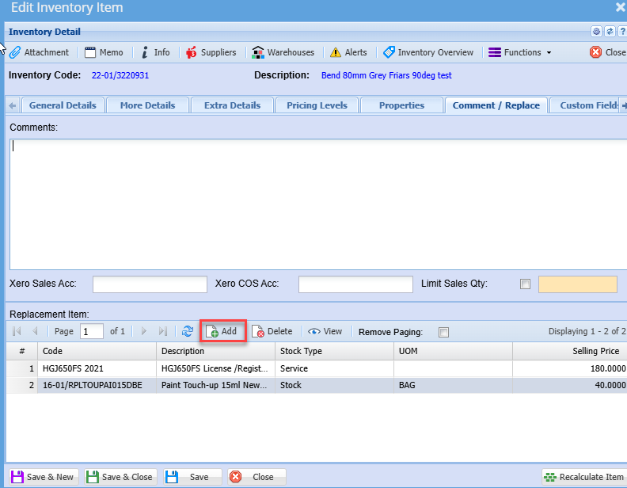Click the Recalculate Item button
Screen dimensions: 627x488
pos(584,477)
